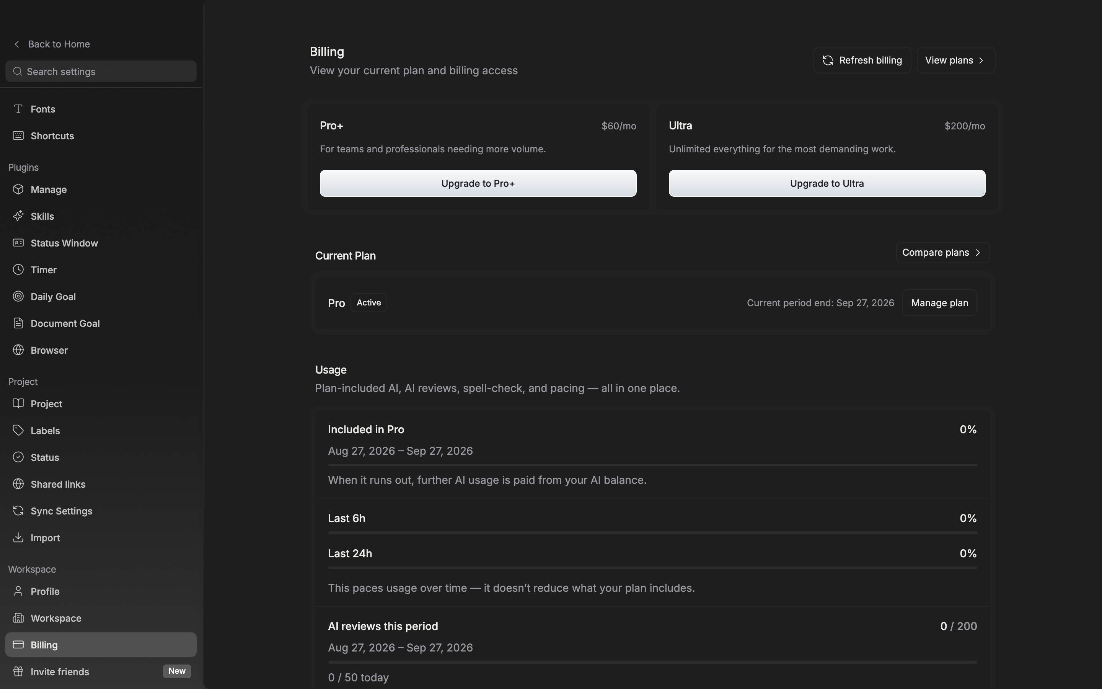Click 'Current period end: Sep 27, 2026'
The width and height of the screenshot is (1102, 689).
coord(821,303)
